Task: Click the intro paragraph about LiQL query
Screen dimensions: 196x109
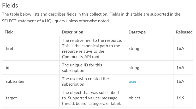Action: (x=91, y=18)
